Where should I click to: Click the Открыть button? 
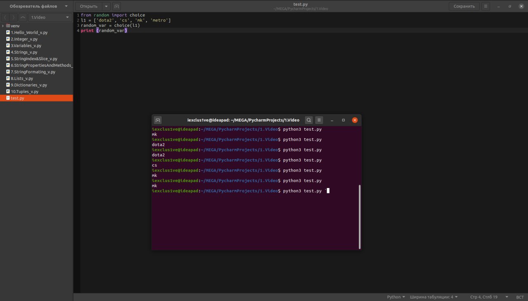click(x=89, y=6)
